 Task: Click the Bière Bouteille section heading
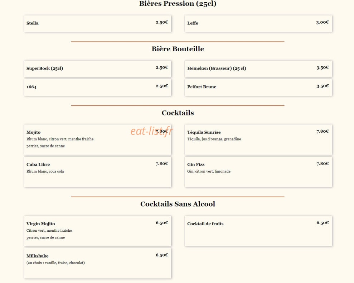pyautogui.click(x=178, y=49)
